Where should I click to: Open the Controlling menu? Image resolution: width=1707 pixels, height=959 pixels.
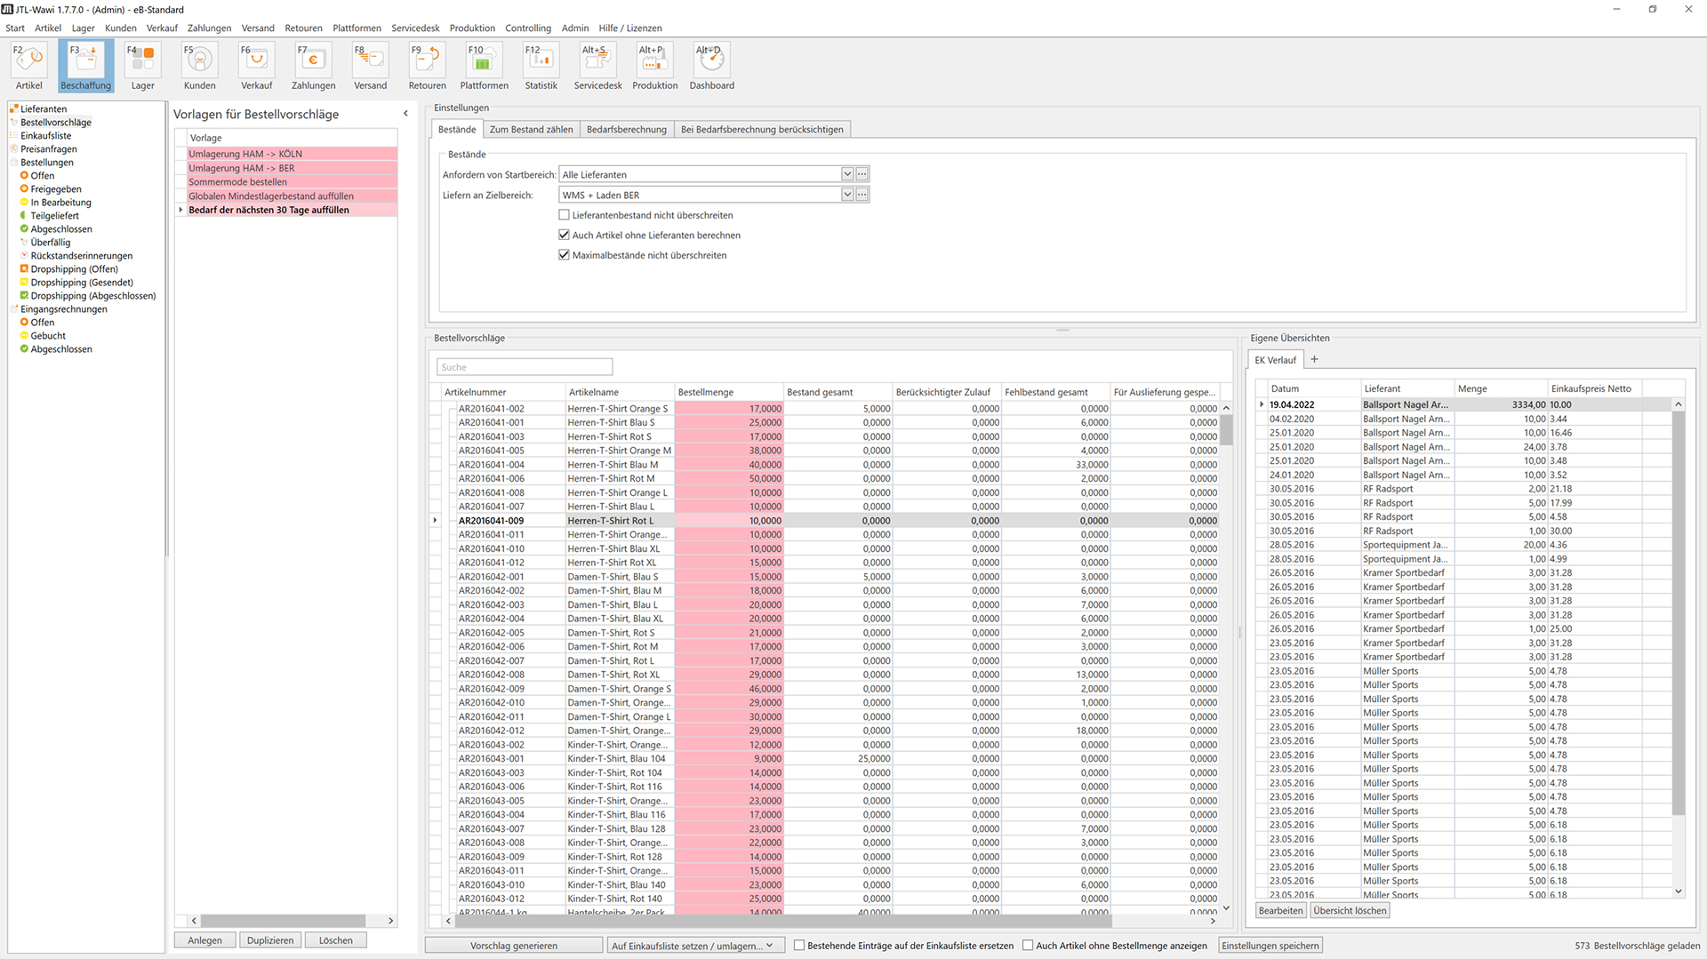527,28
